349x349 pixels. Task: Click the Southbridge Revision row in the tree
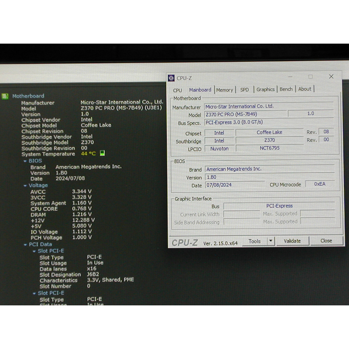click(55, 148)
